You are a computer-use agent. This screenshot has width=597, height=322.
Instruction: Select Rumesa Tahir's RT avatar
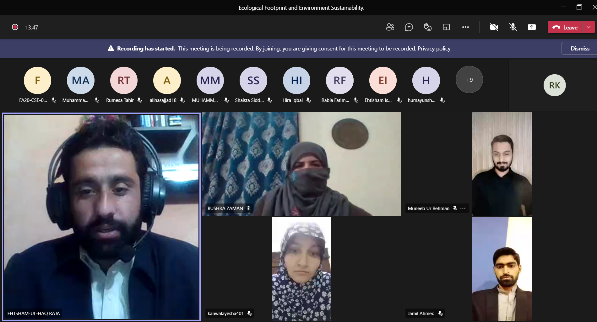(x=124, y=81)
